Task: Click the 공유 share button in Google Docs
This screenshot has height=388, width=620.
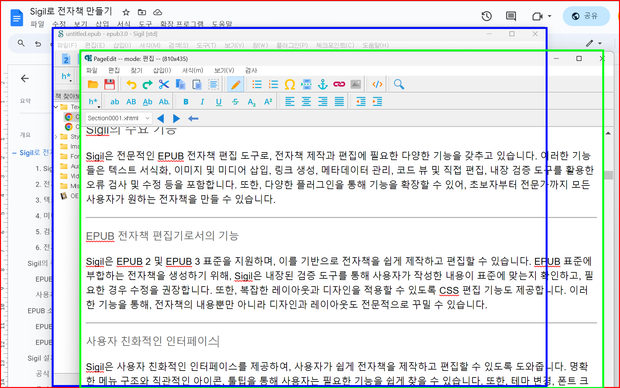Action: 586,16
